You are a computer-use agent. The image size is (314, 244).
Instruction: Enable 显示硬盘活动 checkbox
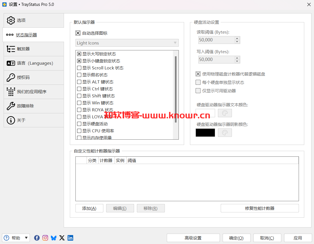79,124
